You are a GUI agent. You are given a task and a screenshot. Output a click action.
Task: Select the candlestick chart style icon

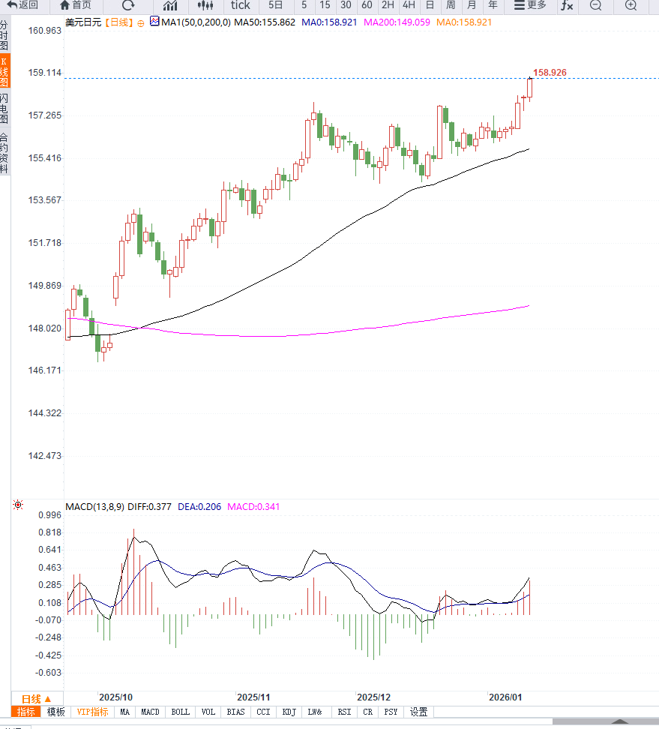(205, 5)
